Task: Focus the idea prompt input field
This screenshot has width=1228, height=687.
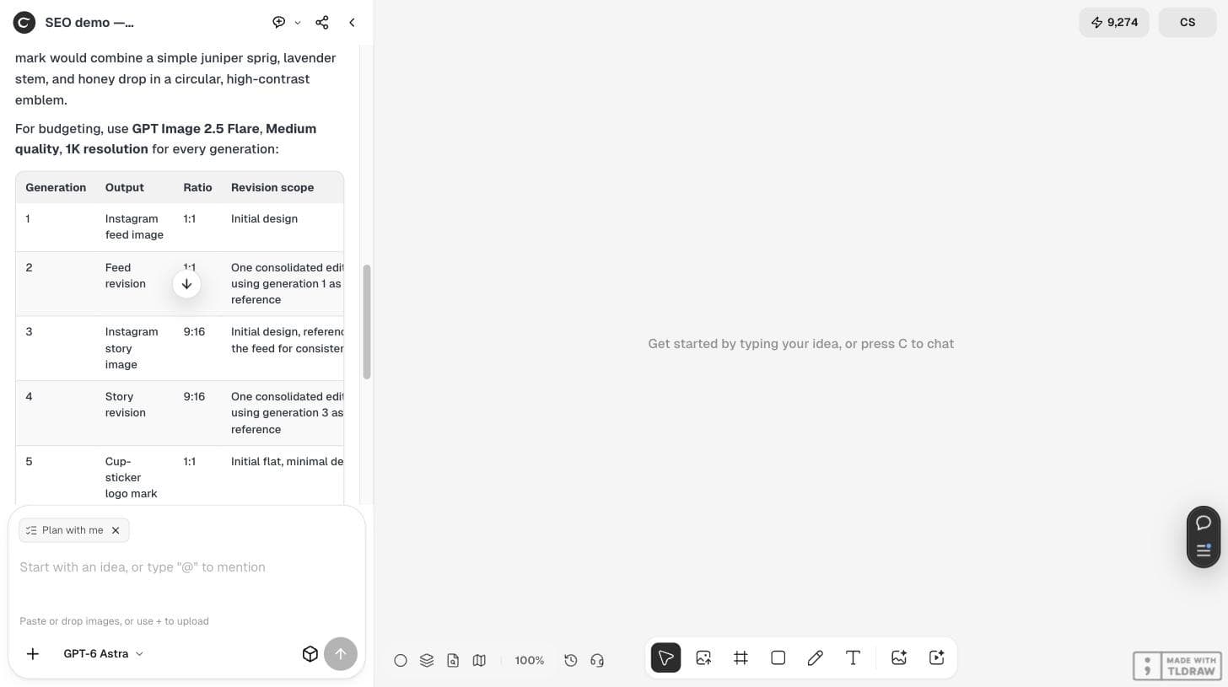Action: coord(186,567)
